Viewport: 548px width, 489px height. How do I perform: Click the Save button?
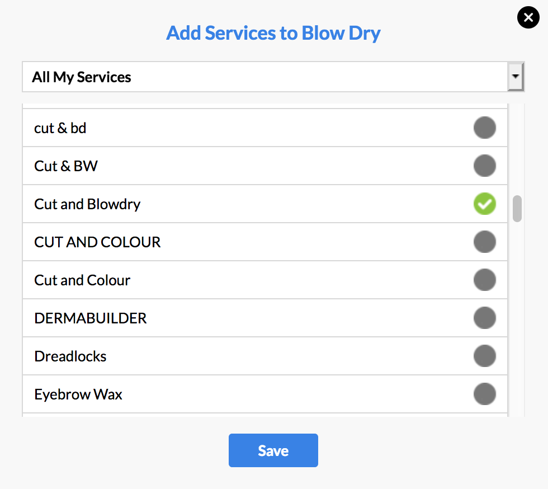[273, 450]
